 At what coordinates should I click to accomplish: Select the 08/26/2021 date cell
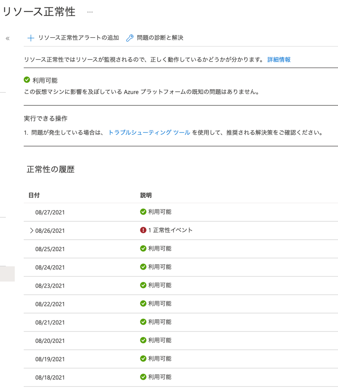tap(50, 231)
